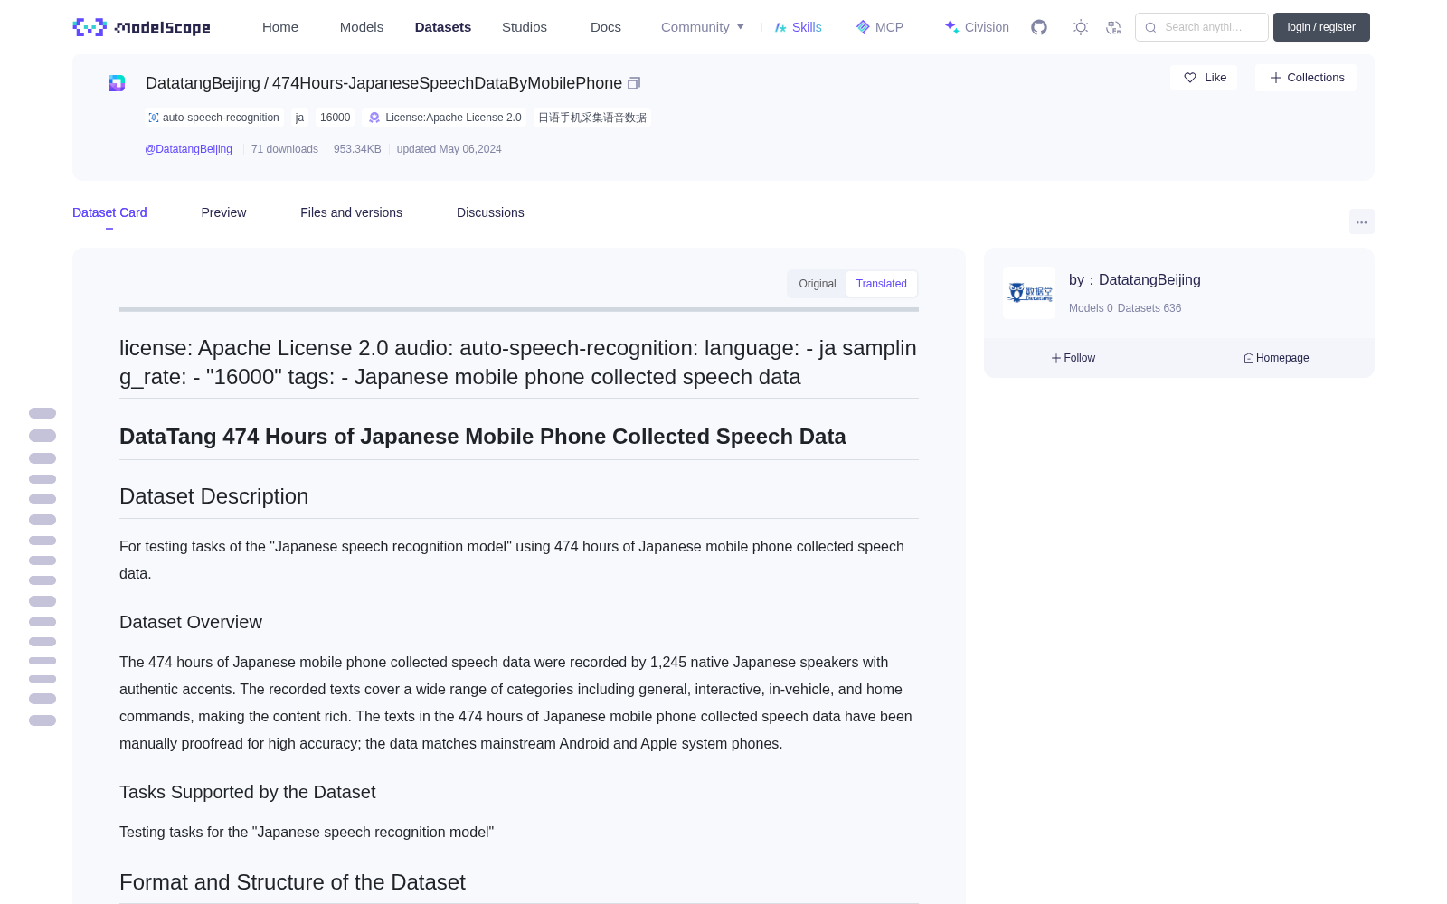Switch to the Discussions tab
Image resolution: width=1447 pixels, height=904 pixels.
[490, 212]
